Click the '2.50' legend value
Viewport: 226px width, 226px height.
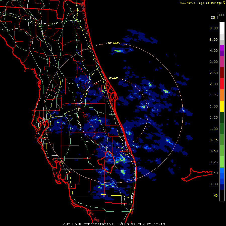tap(214, 73)
